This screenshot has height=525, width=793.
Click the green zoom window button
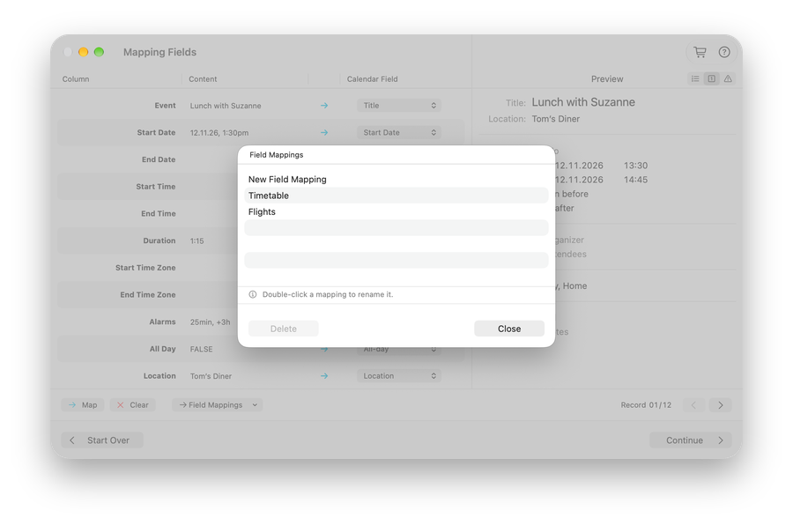coord(99,52)
